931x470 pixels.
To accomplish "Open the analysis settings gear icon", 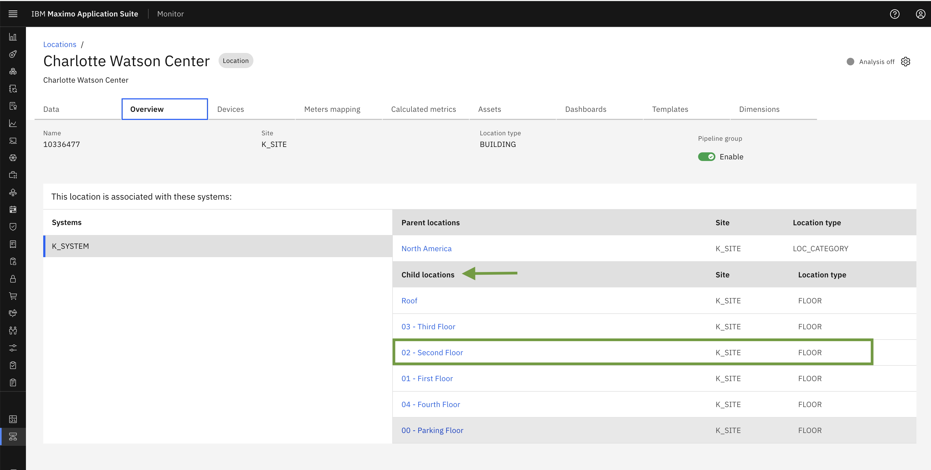I will (905, 61).
